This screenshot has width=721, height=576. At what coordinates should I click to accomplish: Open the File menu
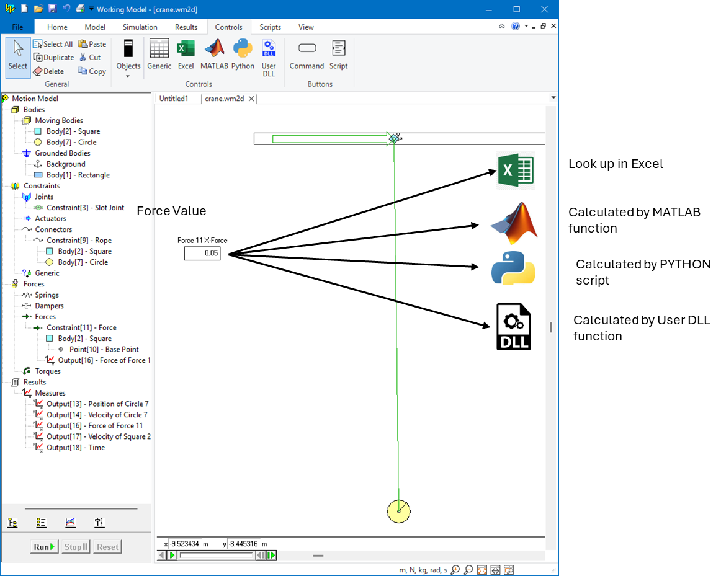pyautogui.click(x=17, y=27)
